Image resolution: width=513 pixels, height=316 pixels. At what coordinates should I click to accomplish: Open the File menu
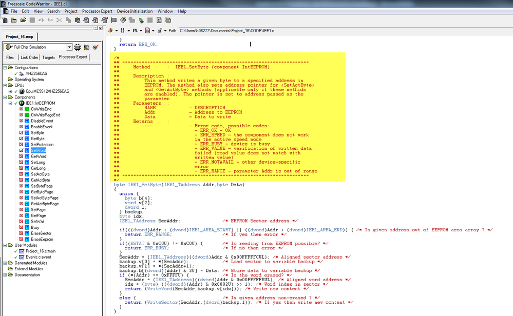pyautogui.click(x=14, y=11)
